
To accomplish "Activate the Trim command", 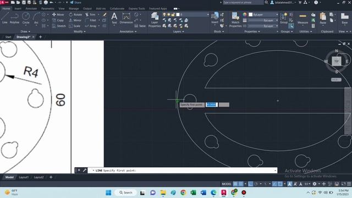I will point(90,15).
